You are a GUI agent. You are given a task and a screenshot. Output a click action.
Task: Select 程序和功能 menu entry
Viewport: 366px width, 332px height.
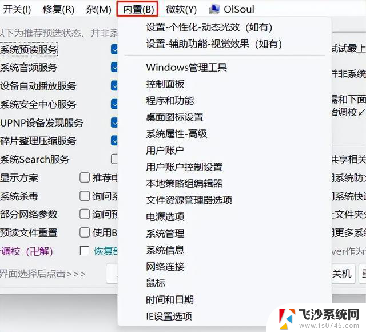coord(170,101)
